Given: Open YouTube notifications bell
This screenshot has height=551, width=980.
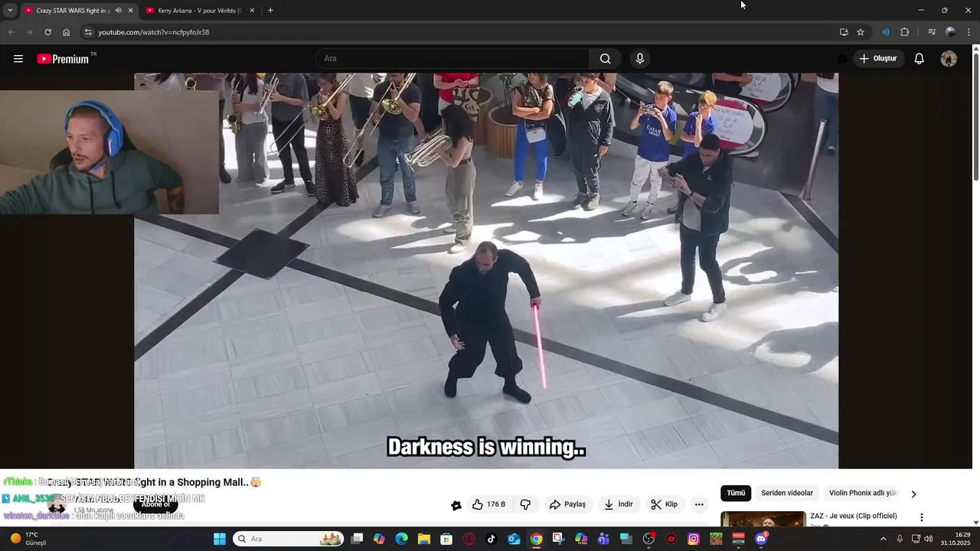Looking at the screenshot, I should (x=920, y=59).
